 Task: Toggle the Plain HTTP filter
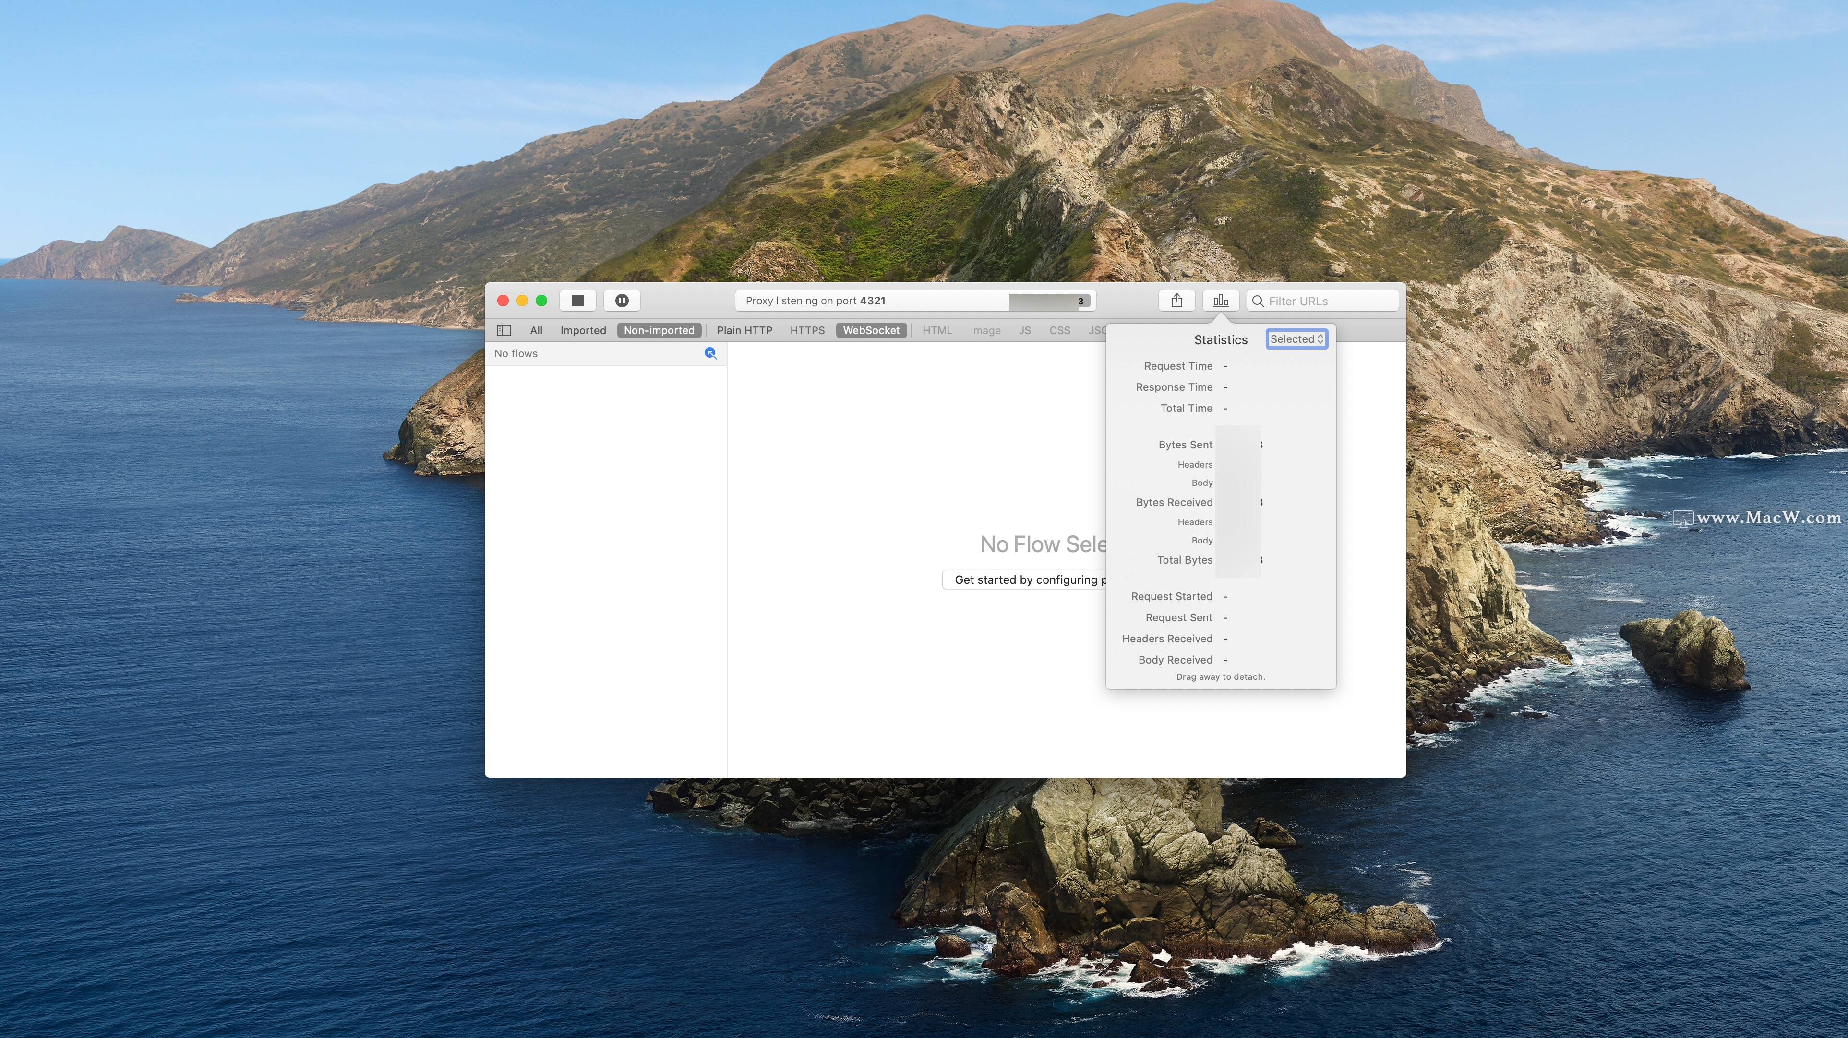click(744, 330)
